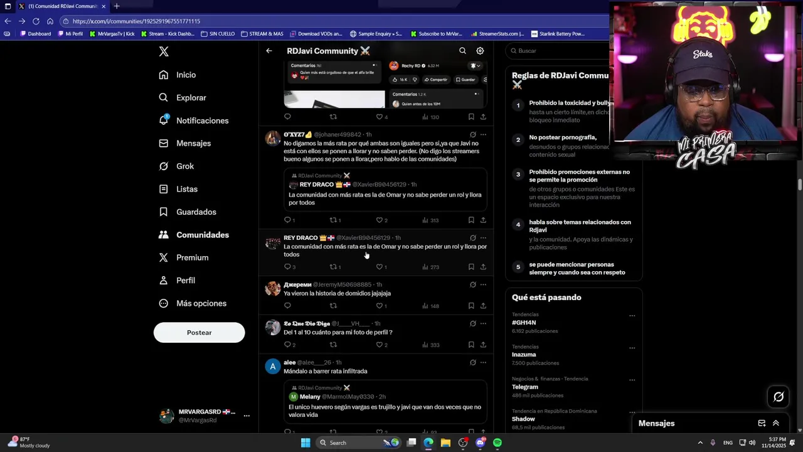
Task: Open trend #GH14N
Action: [524, 323]
